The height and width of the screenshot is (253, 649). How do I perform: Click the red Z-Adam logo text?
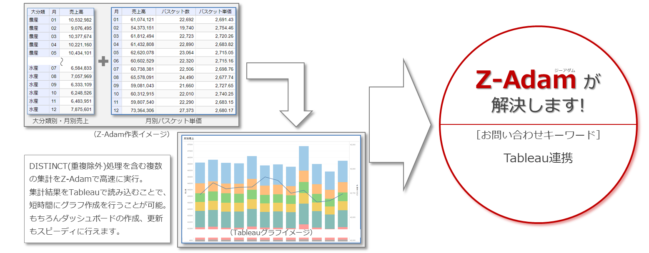(526, 79)
